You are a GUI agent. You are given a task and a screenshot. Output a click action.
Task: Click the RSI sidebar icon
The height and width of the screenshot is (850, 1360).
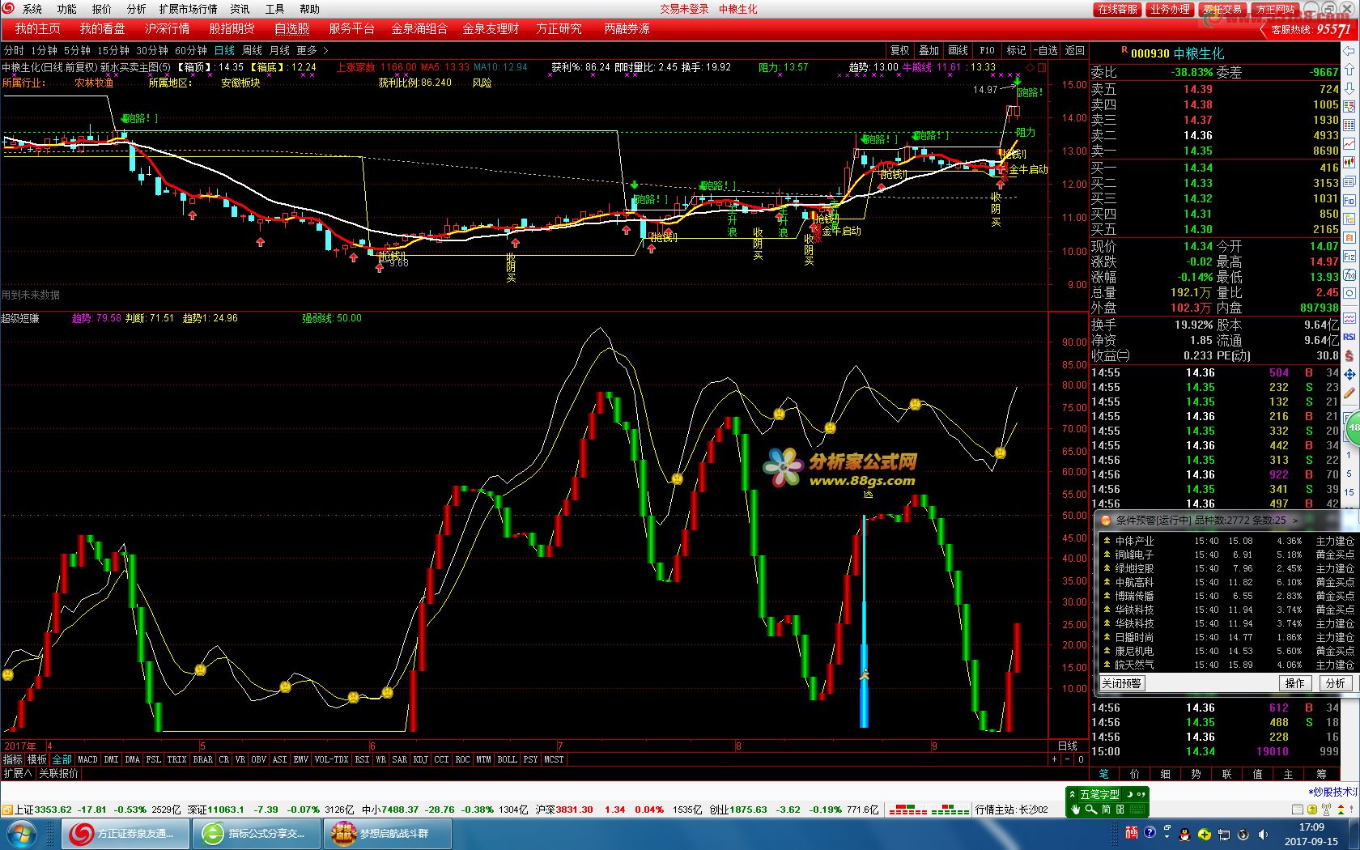pyautogui.click(x=1349, y=336)
